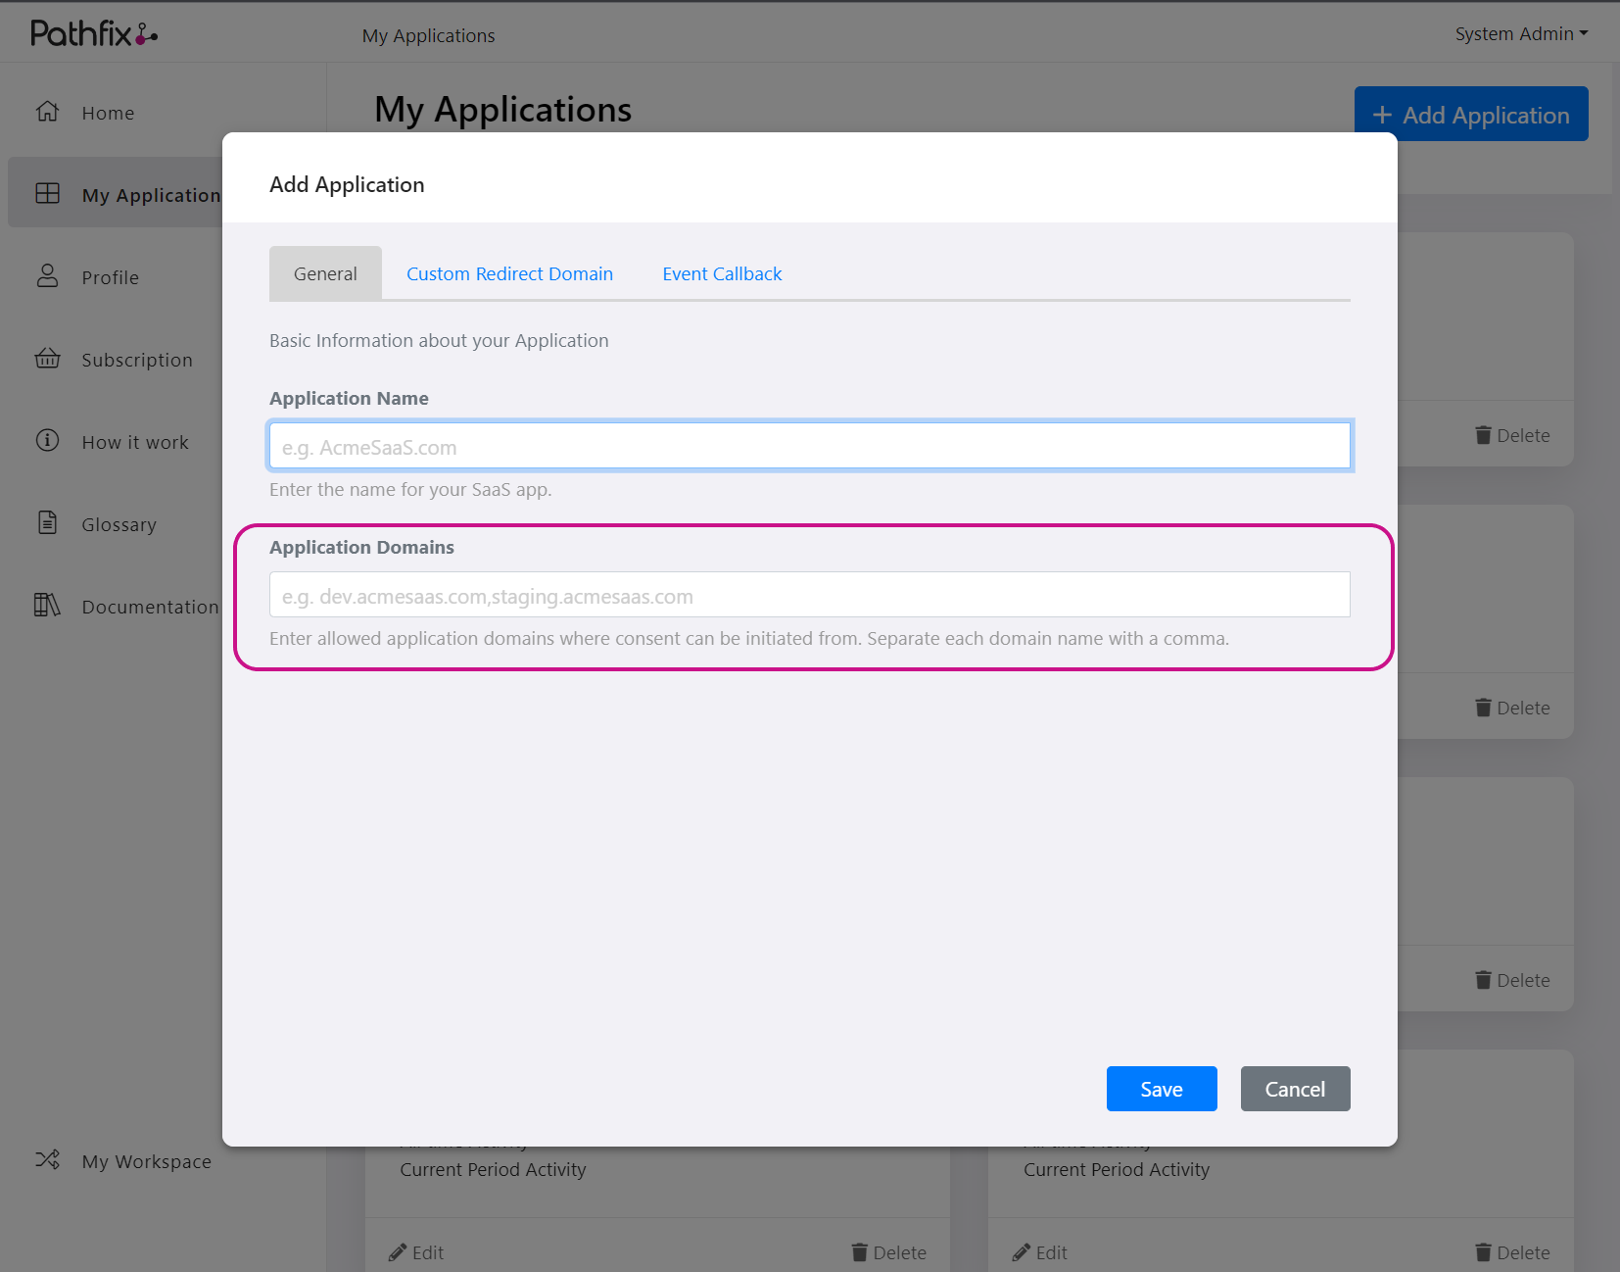This screenshot has height=1272, width=1620.
Task: Click the Add Application button
Action: click(1470, 114)
